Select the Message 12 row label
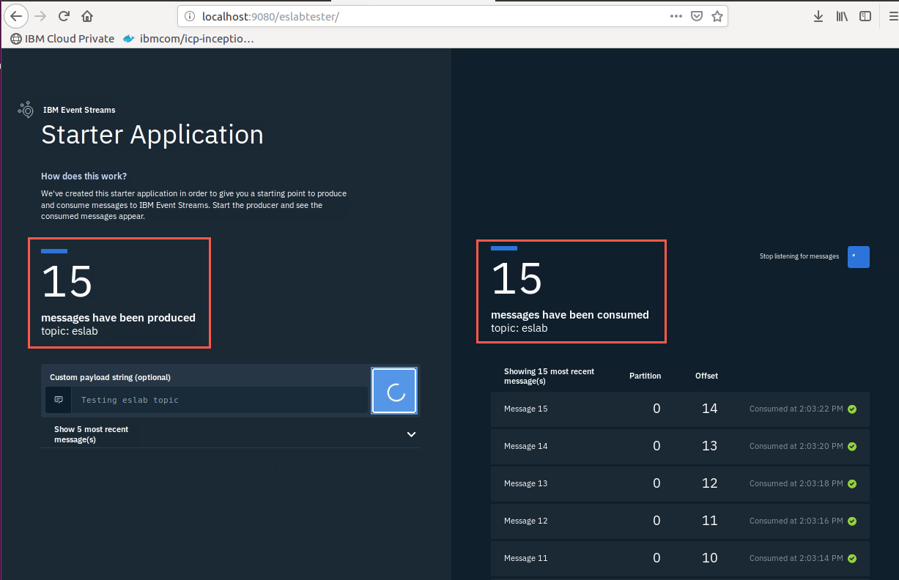899x580 pixels. coord(525,521)
